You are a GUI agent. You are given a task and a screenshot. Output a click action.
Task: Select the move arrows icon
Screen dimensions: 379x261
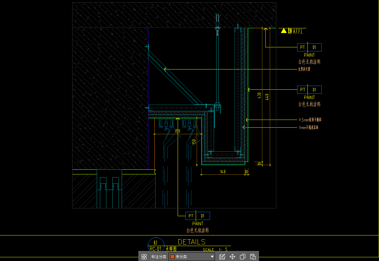[232, 257]
